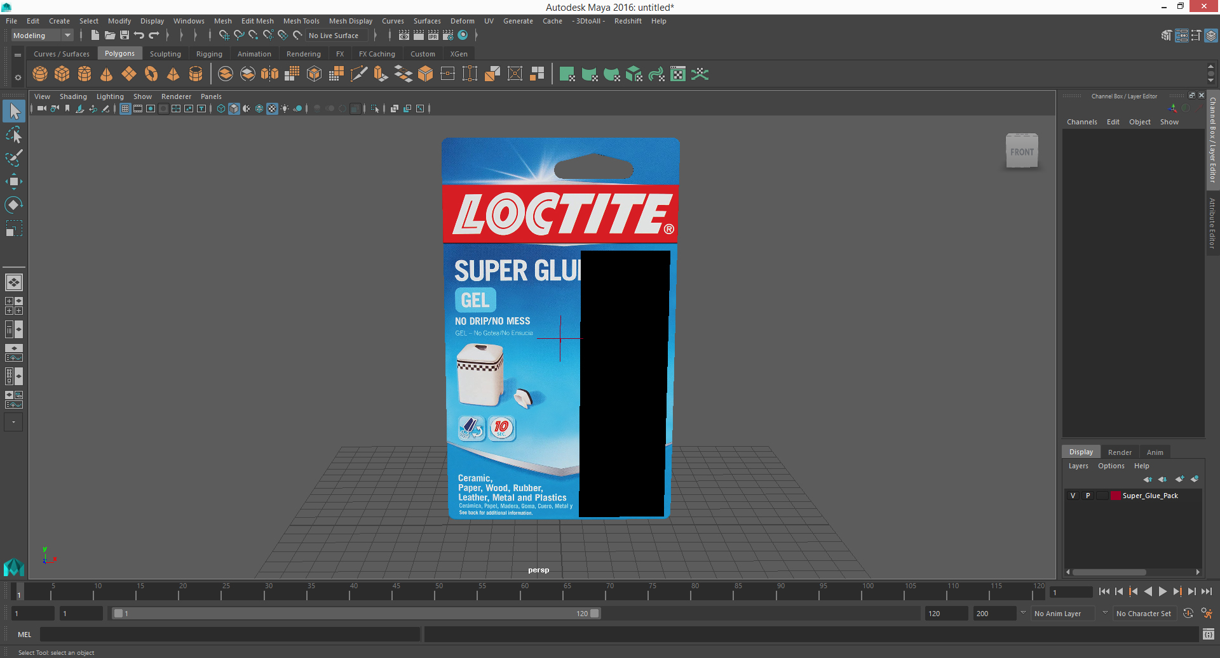This screenshot has height=658, width=1220.
Task: Switch to the Sculpting shelf tab
Action: pos(165,54)
